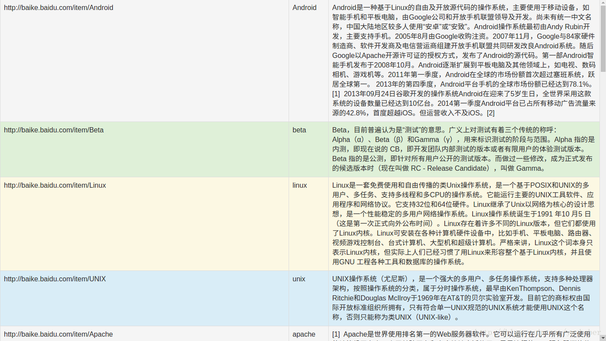Click the UNIX summary paragraph
The height and width of the screenshot is (341, 606).
click(x=464, y=298)
